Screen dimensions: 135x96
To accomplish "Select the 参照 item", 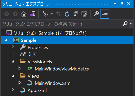I will tap(32, 54).
